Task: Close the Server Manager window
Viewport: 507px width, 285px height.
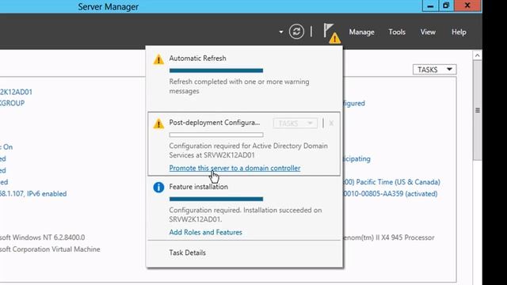Action: tap(467, 6)
